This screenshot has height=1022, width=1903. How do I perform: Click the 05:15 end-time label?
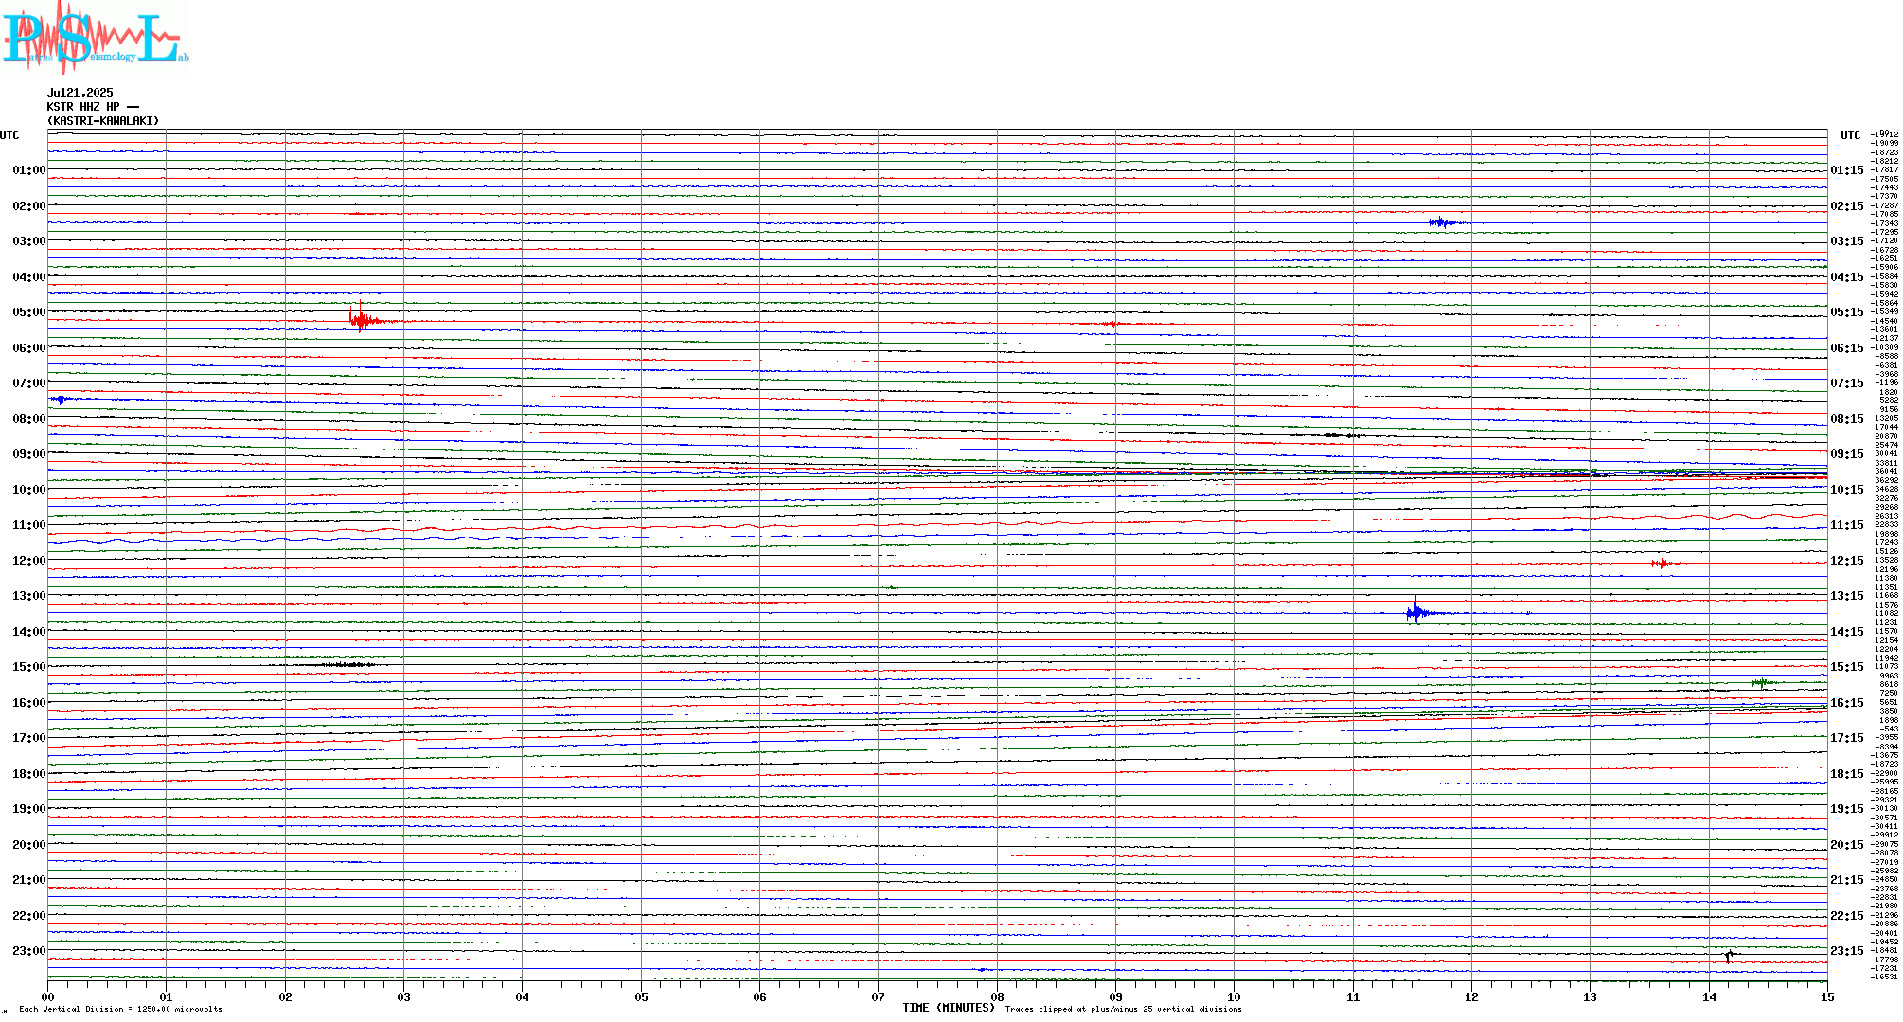[x=1847, y=312]
